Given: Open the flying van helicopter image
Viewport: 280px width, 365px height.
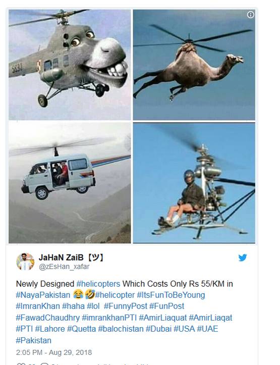Looking at the screenshot, I should coord(70,183).
